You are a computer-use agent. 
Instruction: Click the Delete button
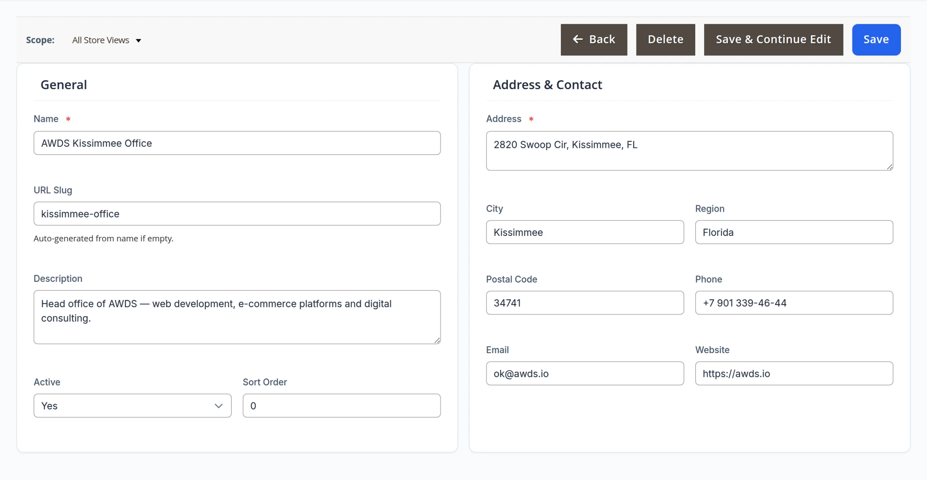(665, 40)
